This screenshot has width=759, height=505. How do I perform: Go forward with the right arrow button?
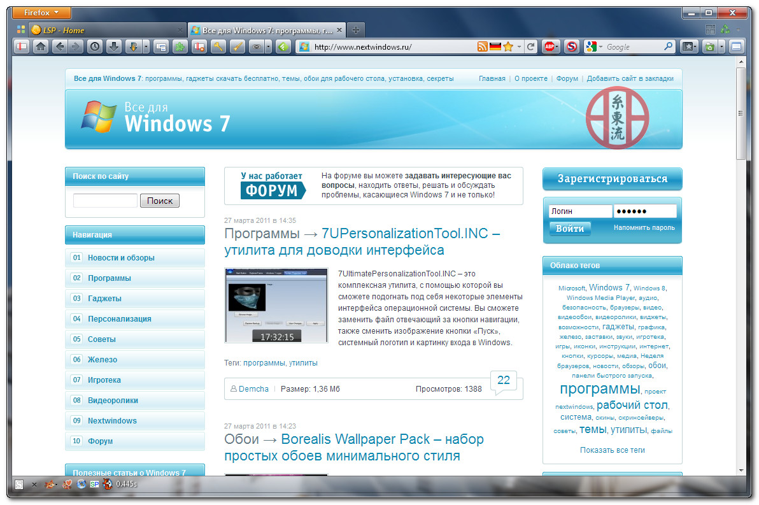(x=76, y=46)
